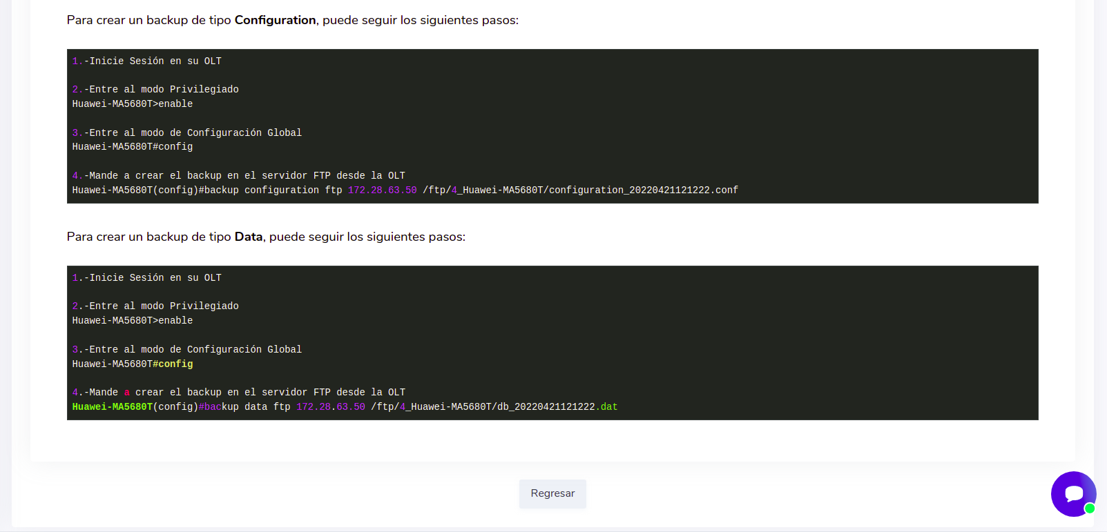The width and height of the screenshot is (1107, 532).
Task: Click IP 172.28.63.50 in the configuration backup command
Action: click(382, 190)
